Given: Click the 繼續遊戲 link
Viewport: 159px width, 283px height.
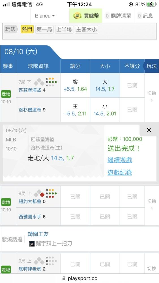Looking at the screenshot, I should coord(120,160).
